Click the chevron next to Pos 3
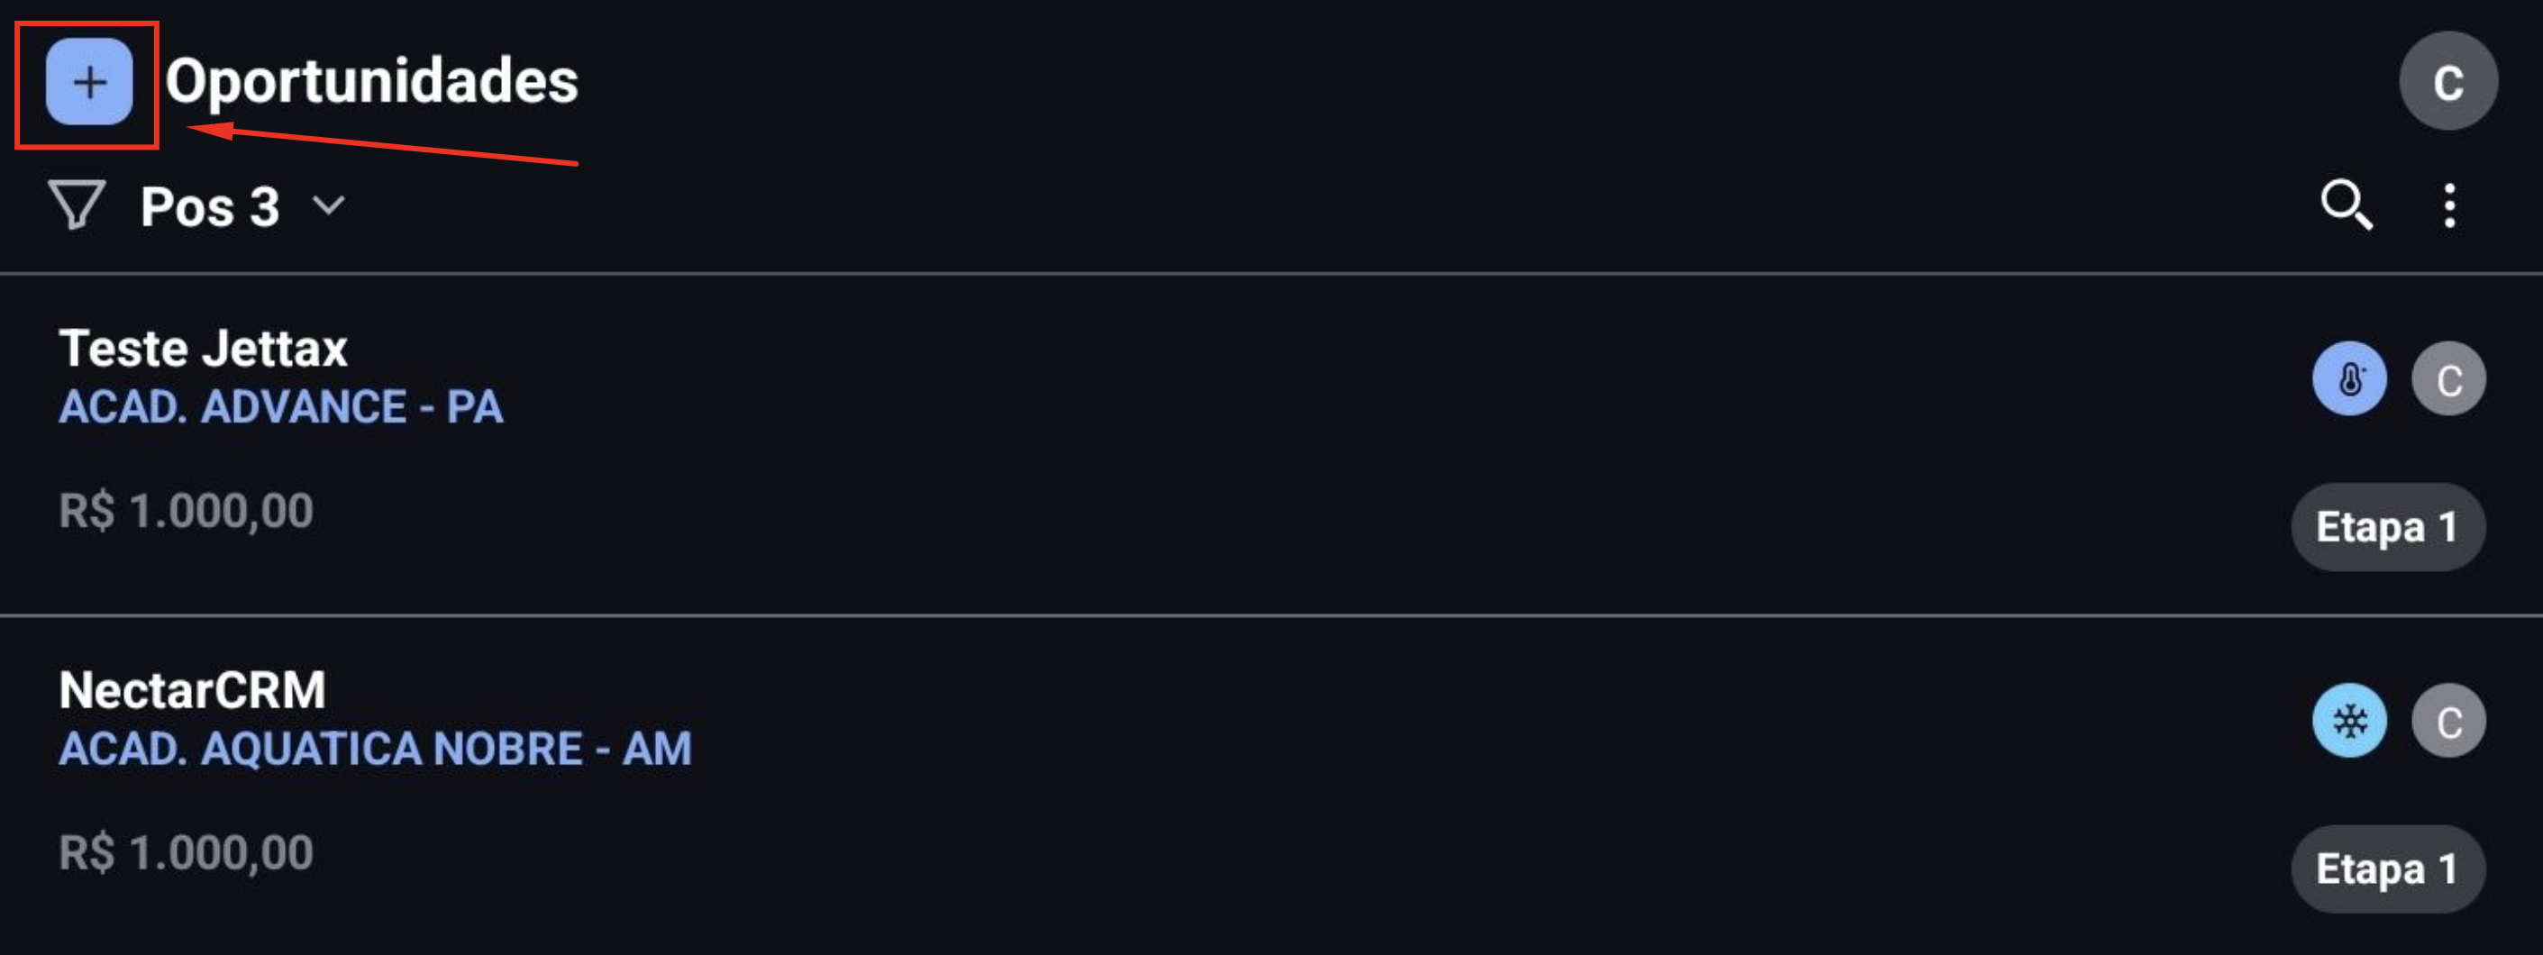This screenshot has width=2543, height=955. click(329, 205)
